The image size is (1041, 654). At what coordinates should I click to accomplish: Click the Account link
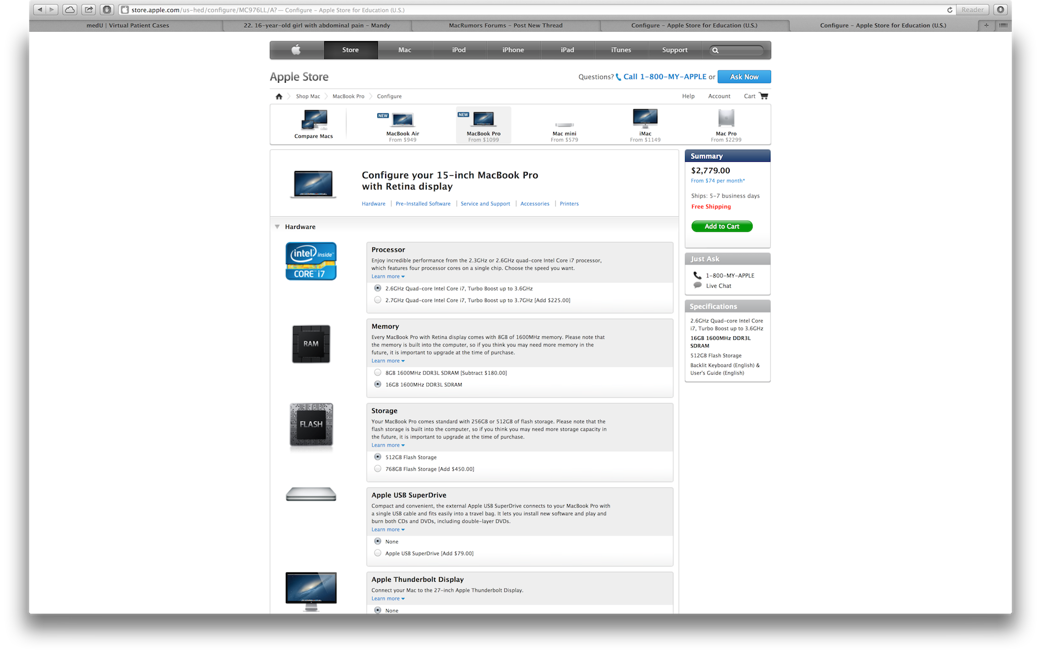719,96
